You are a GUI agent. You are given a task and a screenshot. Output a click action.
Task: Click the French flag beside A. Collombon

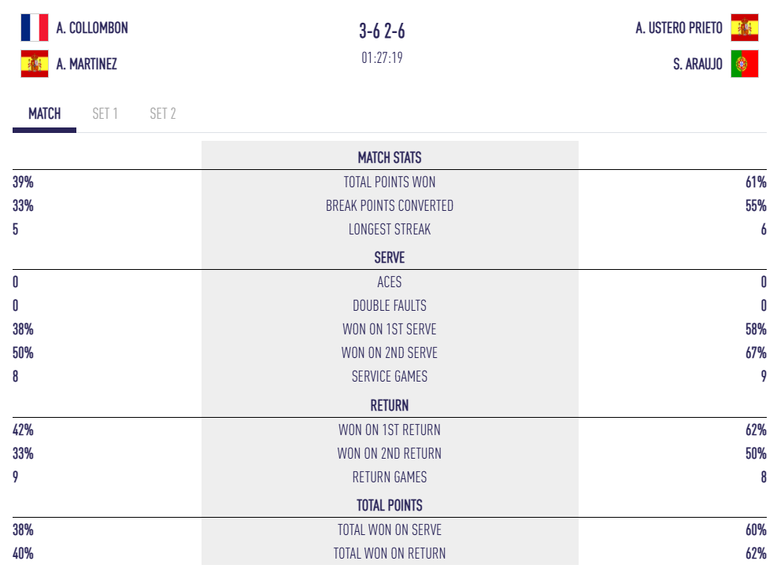click(35, 28)
